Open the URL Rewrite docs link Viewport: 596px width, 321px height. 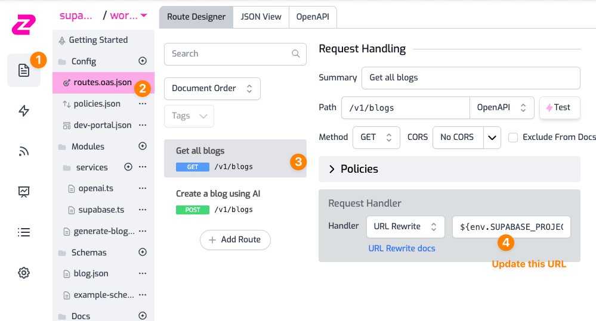(x=402, y=248)
